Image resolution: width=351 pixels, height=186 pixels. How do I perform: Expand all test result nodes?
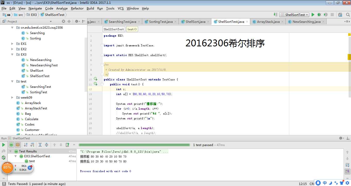click(x=40, y=145)
